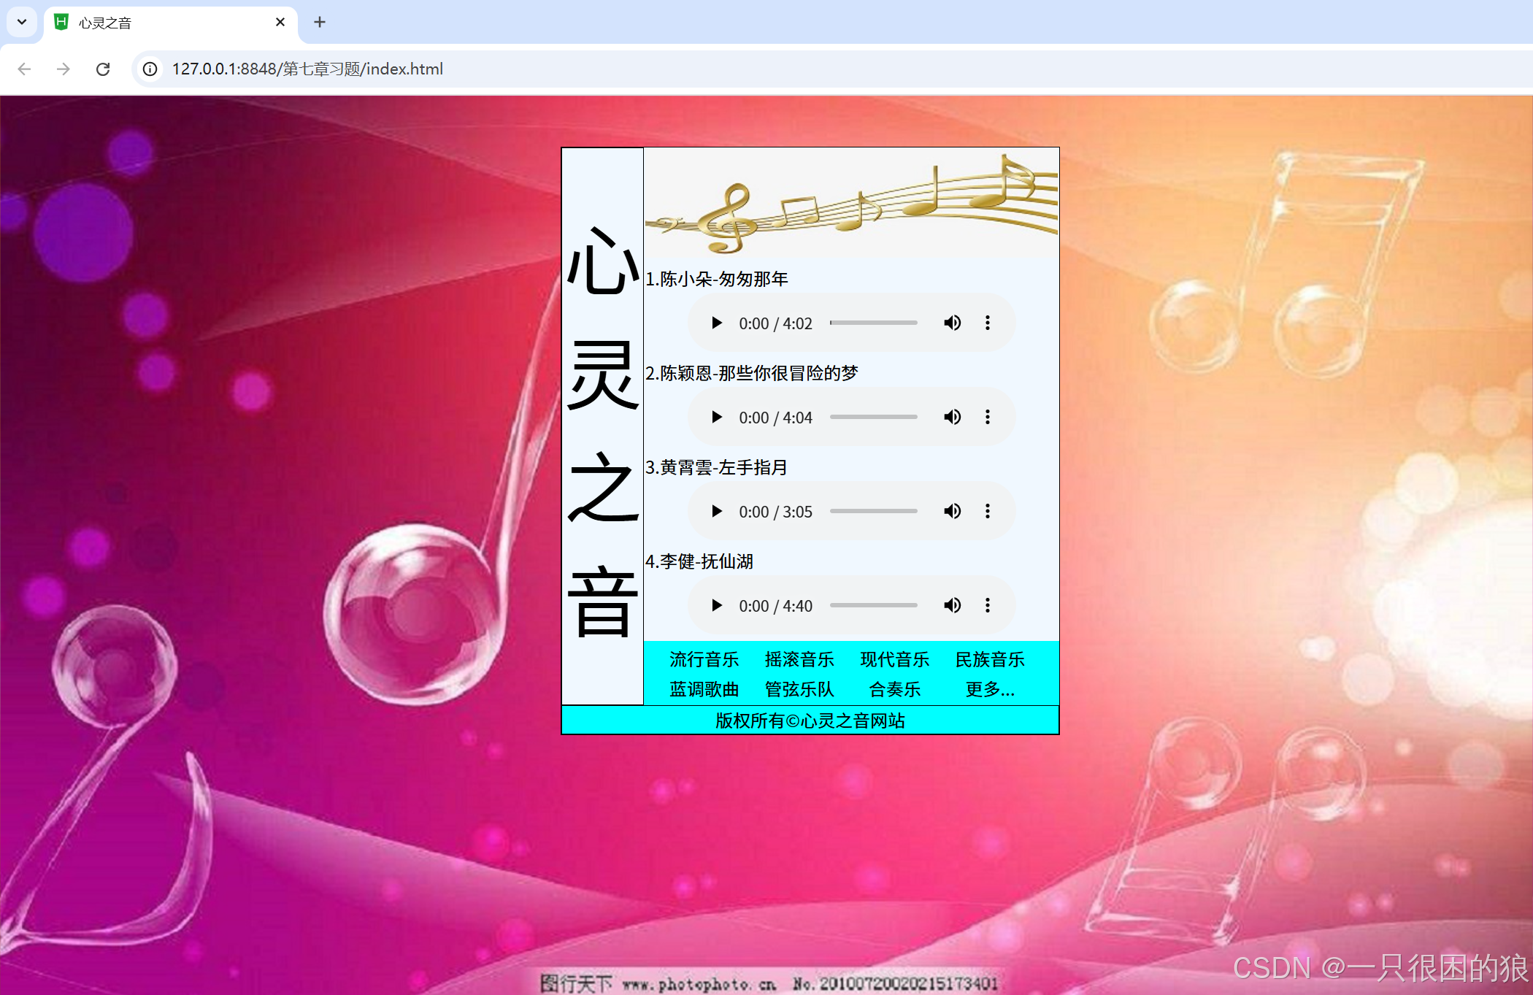Click the volume icon on the first player
The width and height of the screenshot is (1533, 995).
tap(952, 323)
